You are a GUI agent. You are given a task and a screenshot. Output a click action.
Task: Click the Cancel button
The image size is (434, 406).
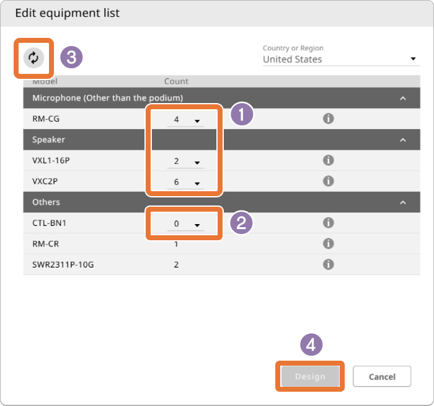[382, 376]
